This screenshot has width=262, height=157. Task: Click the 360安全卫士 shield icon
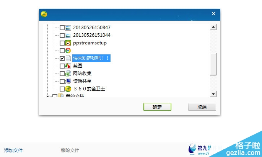coord(68,89)
